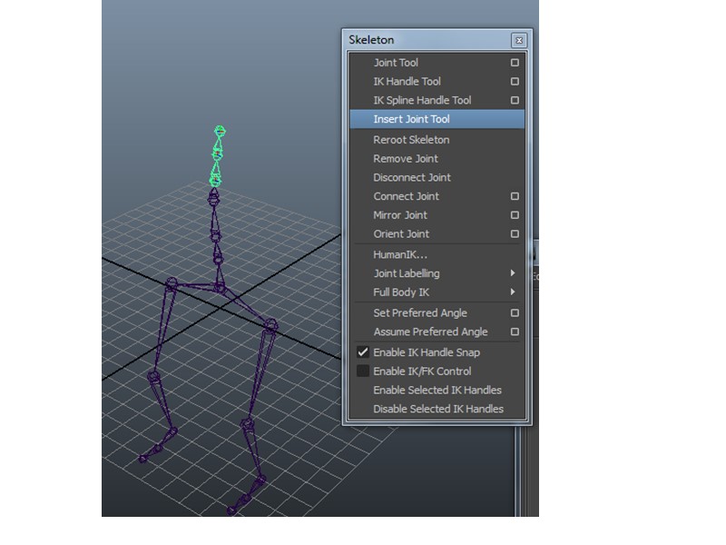Open Assume Preferred Angle options box
This screenshot has width=726, height=545.
[515, 332]
